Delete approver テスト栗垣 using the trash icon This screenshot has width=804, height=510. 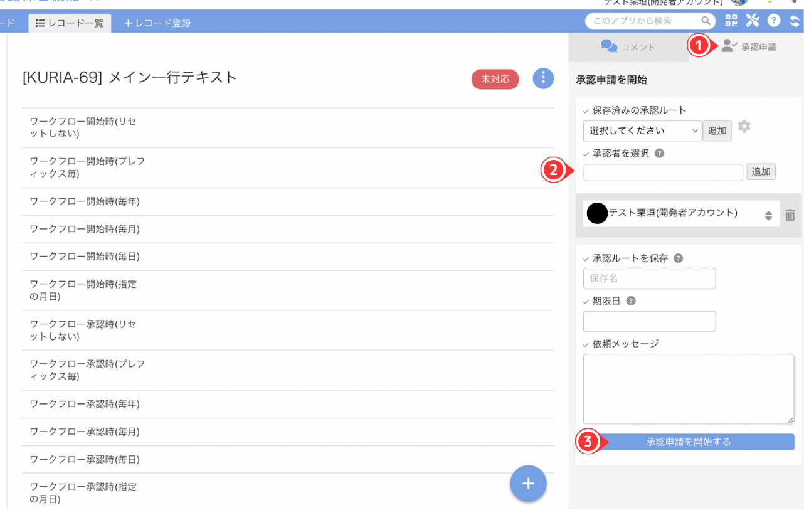[x=790, y=214]
